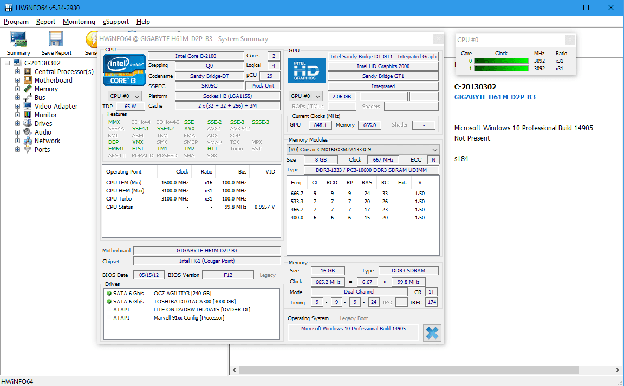
Task: Select the Video Adapter tree icon
Action: (x=28, y=106)
